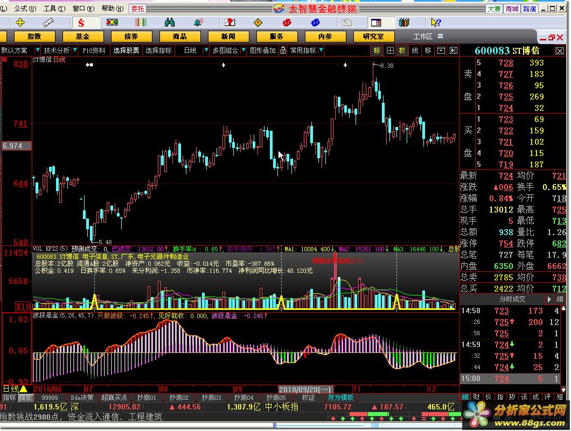
Task: Switch to 模板 mode at bottom left
Action: tap(25, 398)
